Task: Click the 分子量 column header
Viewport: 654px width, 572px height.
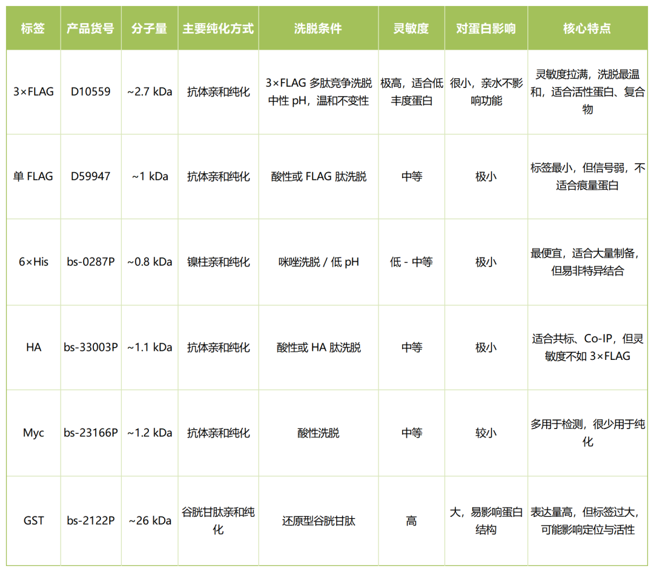Action: coord(150,28)
